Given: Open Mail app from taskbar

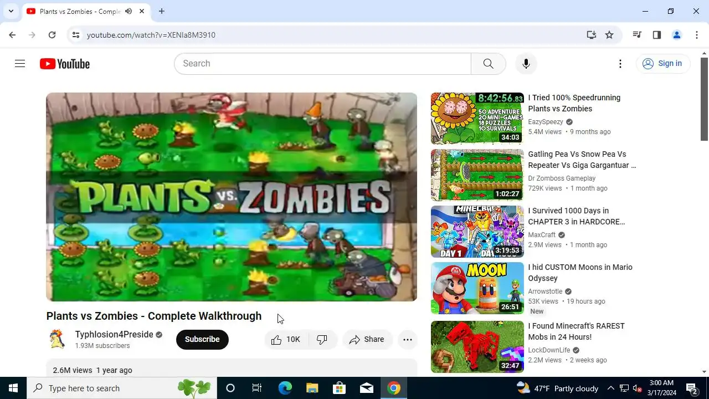Looking at the screenshot, I should (367, 388).
